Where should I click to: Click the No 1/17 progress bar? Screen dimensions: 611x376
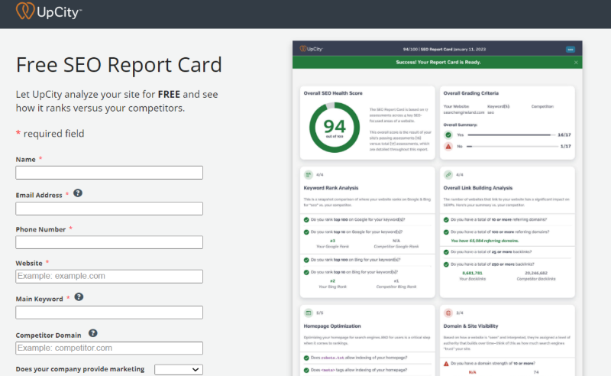pos(512,146)
